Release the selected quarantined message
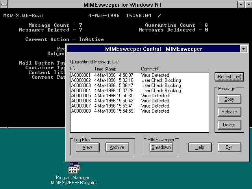 (229, 112)
